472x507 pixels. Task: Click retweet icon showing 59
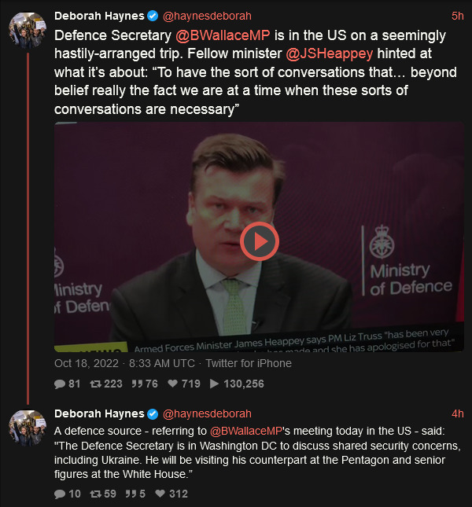coord(95,494)
